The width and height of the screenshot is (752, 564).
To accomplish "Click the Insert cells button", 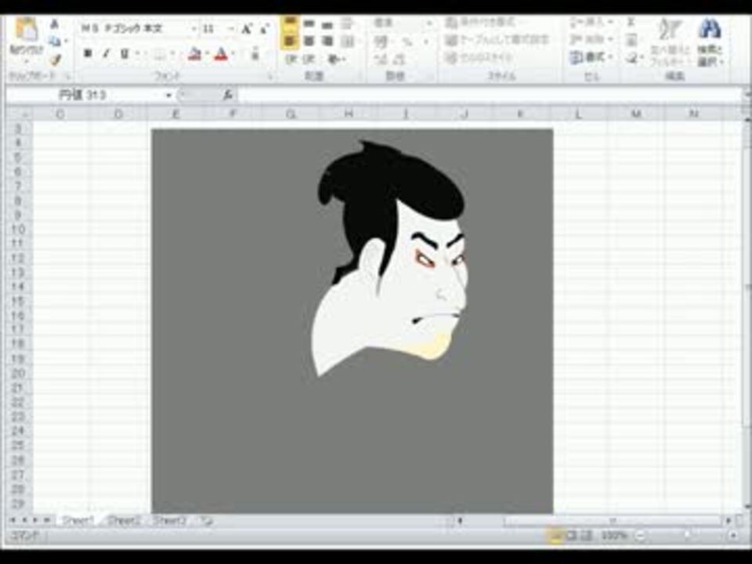I will tap(592, 22).
